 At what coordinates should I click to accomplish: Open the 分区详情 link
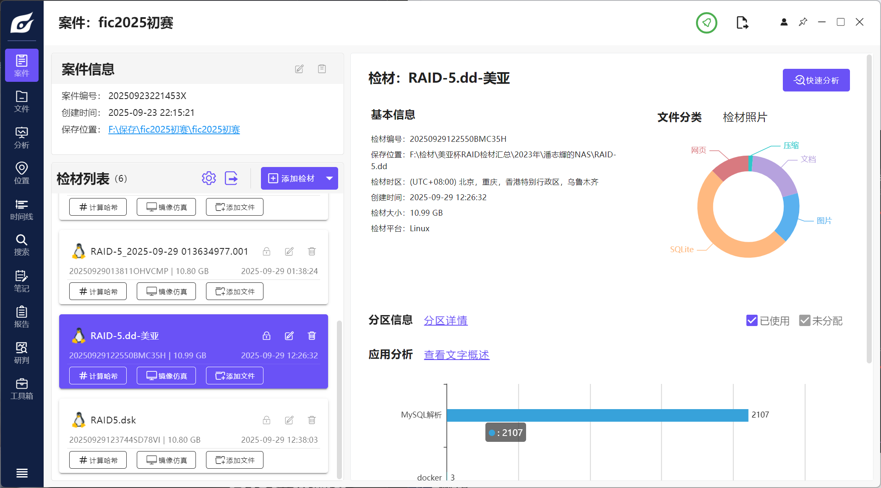coord(446,321)
